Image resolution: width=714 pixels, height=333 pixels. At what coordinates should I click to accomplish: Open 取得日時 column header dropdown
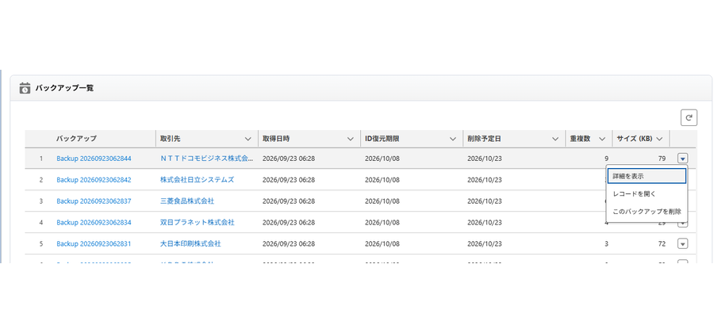click(x=351, y=139)
